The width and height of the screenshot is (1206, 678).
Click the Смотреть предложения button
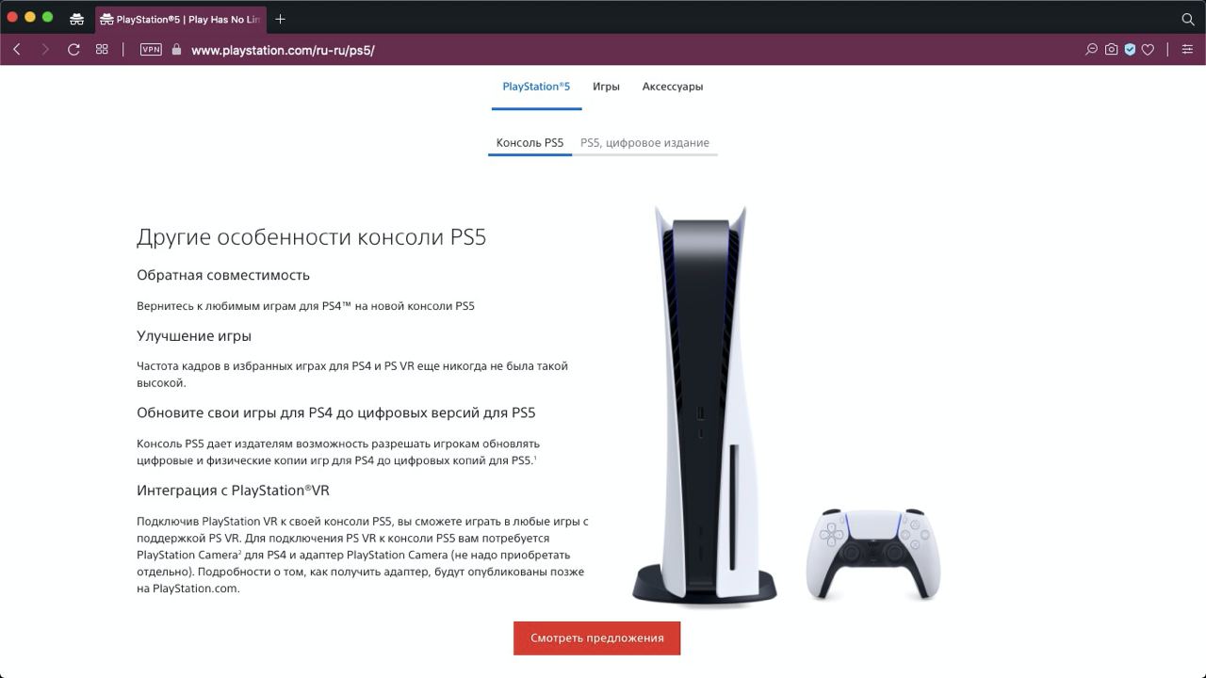tap(596, 638)
